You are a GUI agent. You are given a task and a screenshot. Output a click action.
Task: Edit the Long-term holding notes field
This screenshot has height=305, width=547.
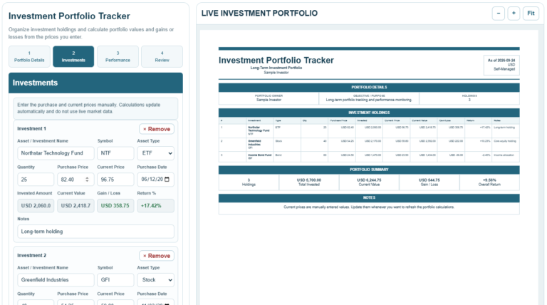(95, 232)
